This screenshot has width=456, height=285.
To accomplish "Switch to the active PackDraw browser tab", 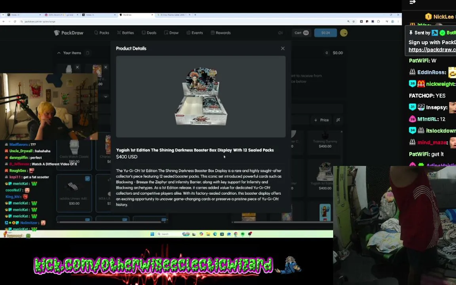I will click(135, 15).
